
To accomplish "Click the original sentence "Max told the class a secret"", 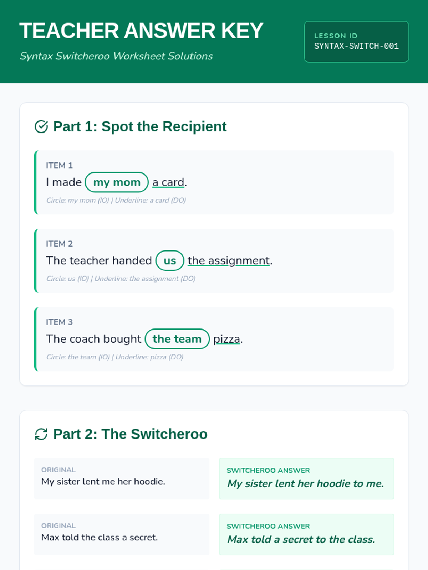I will pos(100,537).
